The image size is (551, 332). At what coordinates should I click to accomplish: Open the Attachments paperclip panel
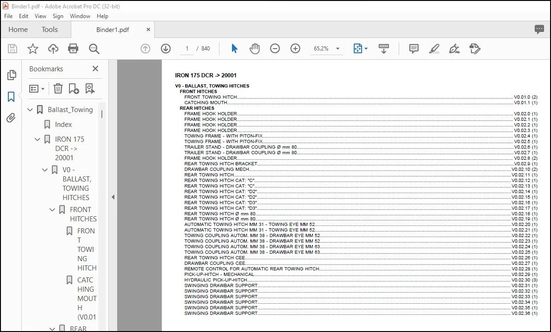point(11,118)
